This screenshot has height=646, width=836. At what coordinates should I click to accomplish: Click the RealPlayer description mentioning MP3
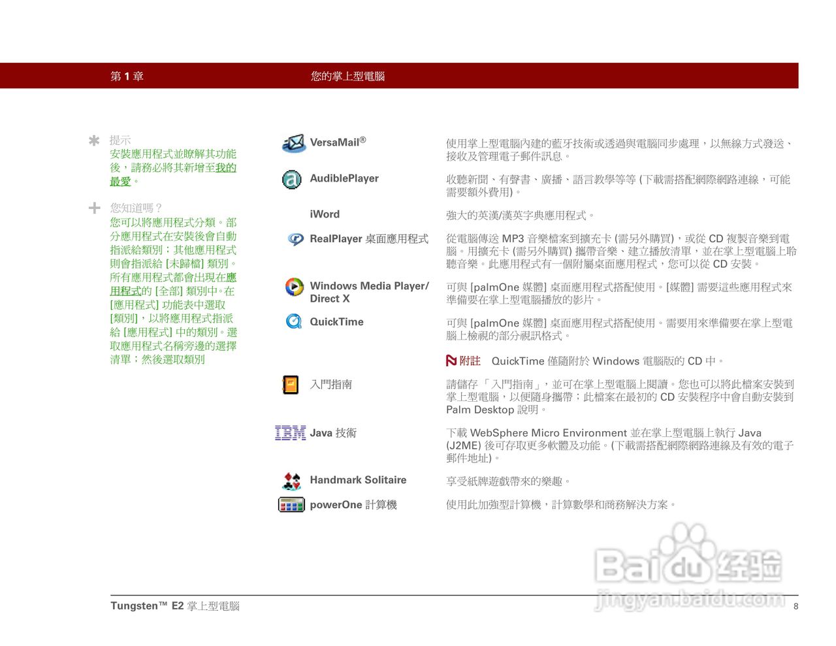[x=621, y=251]
